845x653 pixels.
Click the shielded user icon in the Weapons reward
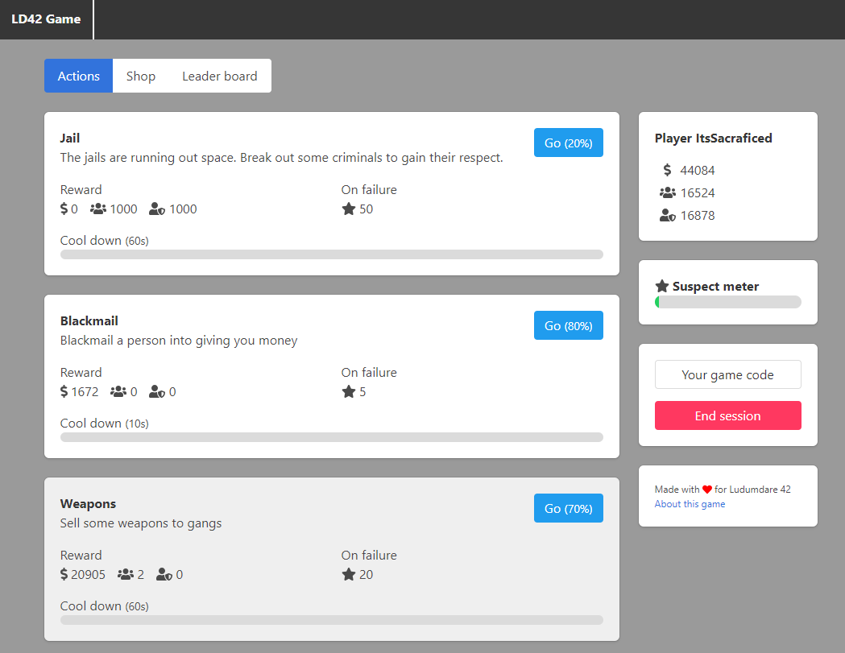(164, 574)
